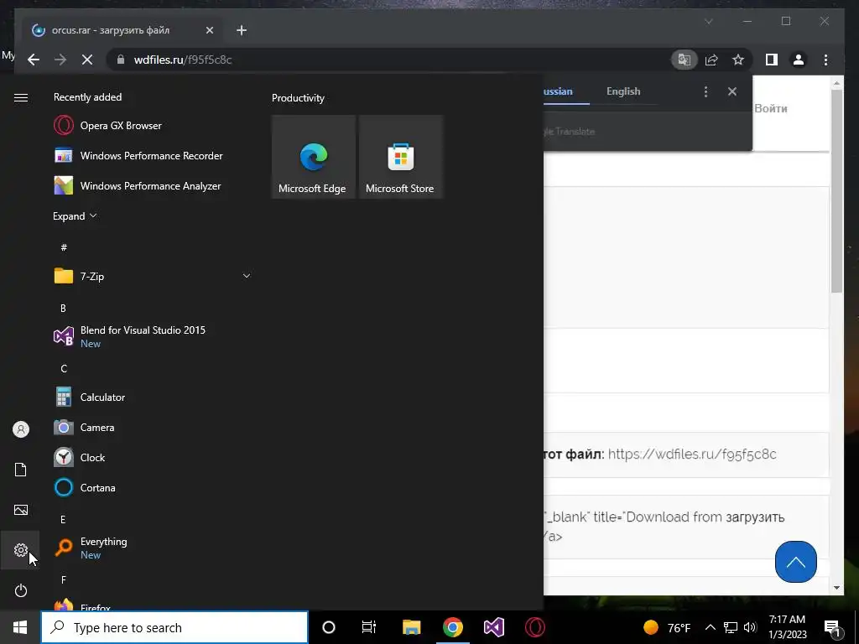This screenshot has width=859, height=644.
Task: Select the orcus.rar browser tab
Action: point(122,30)
